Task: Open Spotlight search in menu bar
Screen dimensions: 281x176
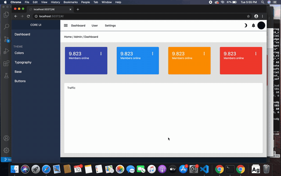Action: tap(263, 2)
